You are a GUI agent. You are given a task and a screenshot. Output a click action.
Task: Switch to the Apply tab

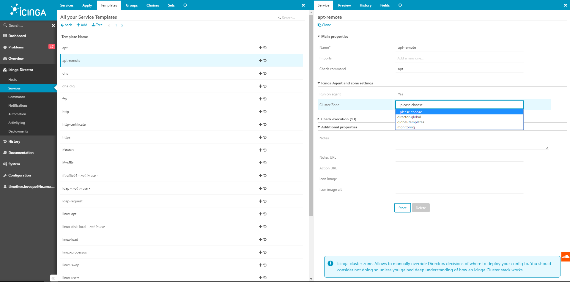87,5
